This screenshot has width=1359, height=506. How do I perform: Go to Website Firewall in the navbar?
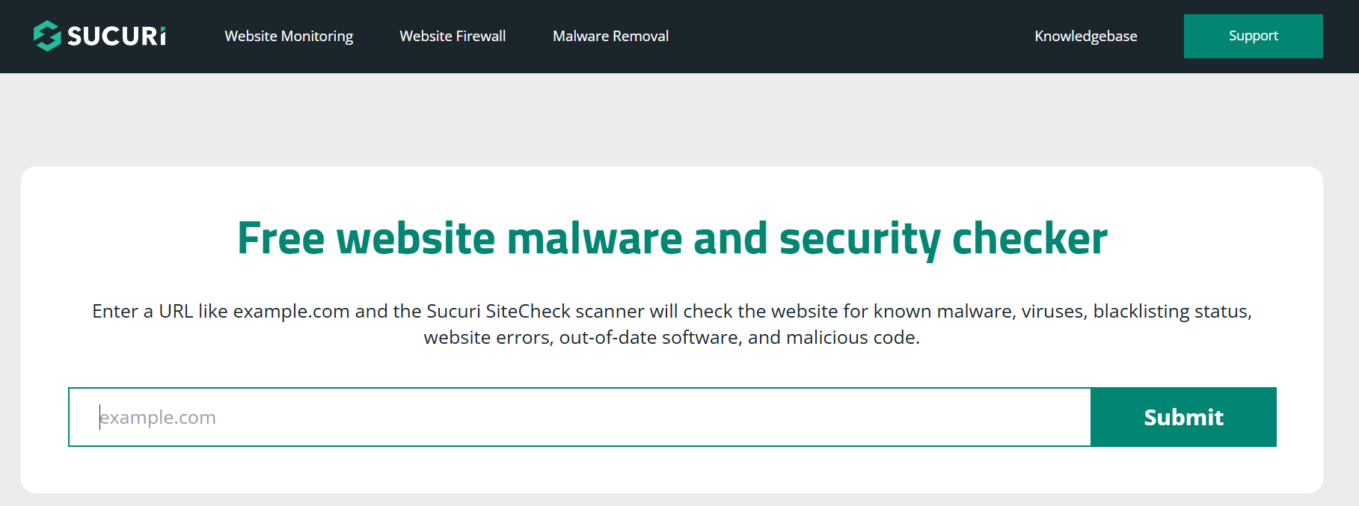[x=453, y=36]
